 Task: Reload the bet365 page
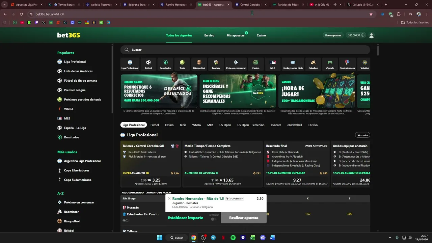pyautogui.click(x=21, y=14)
